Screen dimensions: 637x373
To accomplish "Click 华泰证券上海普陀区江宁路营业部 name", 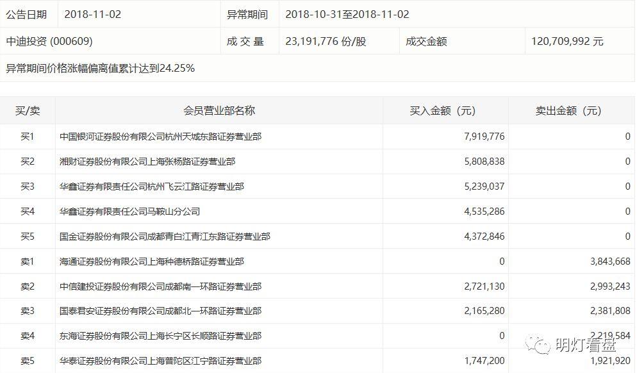I will pyautogui.click(x=160, y=361).
